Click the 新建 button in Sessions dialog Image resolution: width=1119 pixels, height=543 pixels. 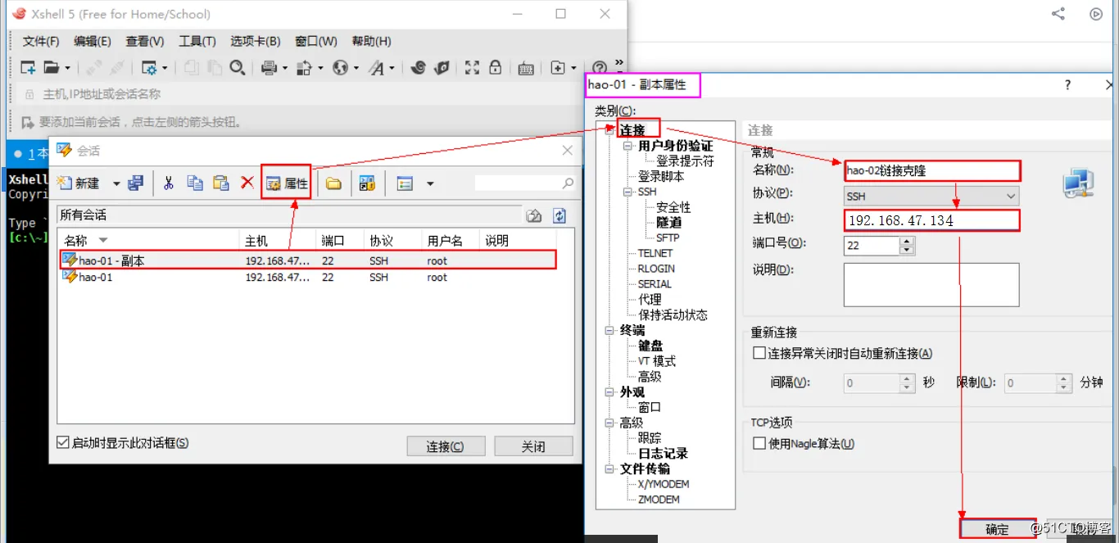[x=80, y=183]
